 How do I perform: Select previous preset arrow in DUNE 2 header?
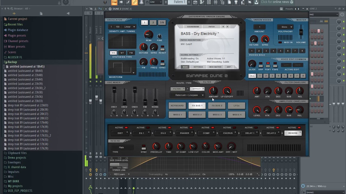tap(295, 9)
